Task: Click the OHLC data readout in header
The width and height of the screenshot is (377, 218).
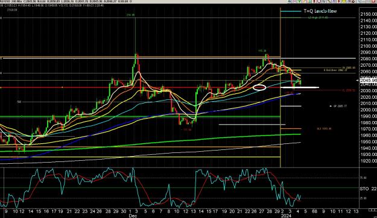Action: (52, 5)
